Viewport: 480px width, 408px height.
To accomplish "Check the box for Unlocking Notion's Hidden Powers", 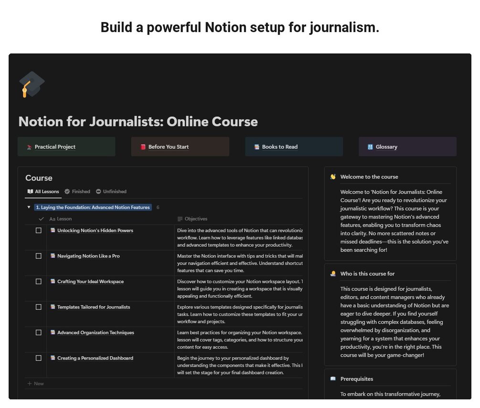I will pyautogui.click(x=39, y=231).
